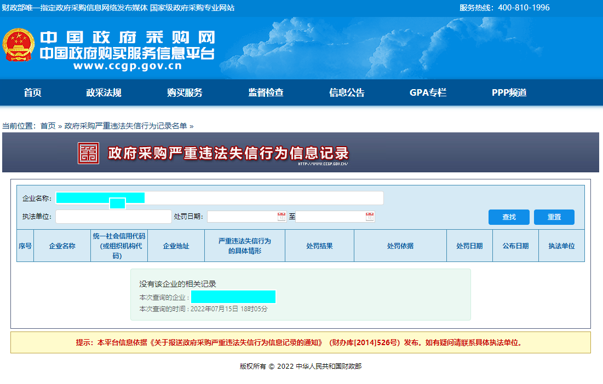Click the red 提示 notice text
Screen dimensions: 603x384
coord(300,342)
